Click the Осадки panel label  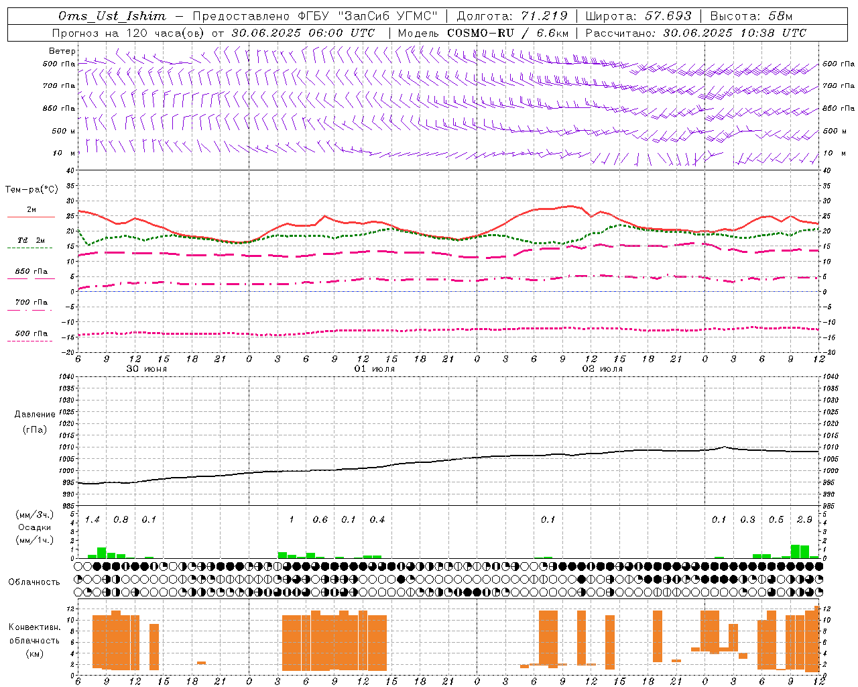coord(35,527)
